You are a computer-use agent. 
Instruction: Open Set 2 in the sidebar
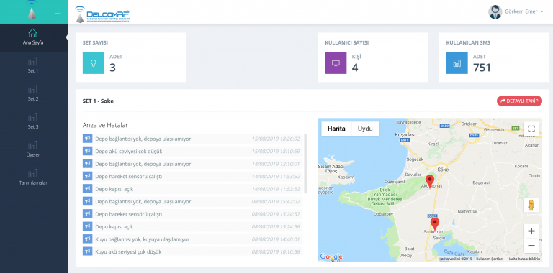[33, 93]
